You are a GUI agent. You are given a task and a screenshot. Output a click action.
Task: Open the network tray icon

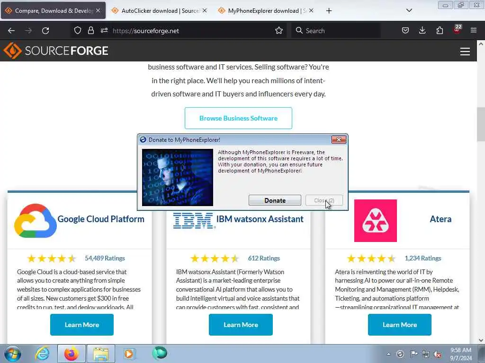pos(426,354)
